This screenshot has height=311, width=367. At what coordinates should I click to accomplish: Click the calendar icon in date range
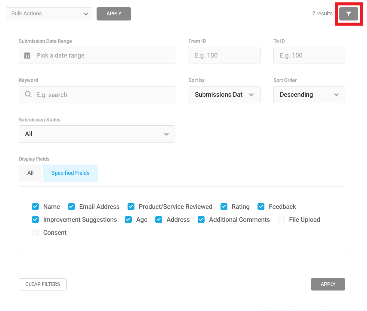click(x=27, y=55)
